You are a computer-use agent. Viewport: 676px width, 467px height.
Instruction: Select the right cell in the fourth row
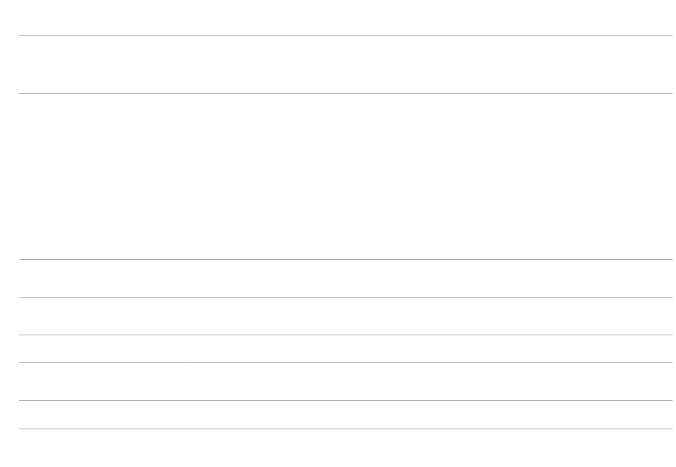click(429, 316)
